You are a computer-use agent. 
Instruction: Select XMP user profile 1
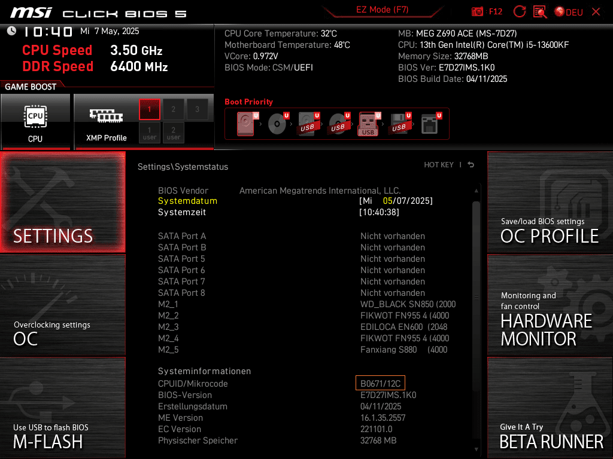coord(149,133)
